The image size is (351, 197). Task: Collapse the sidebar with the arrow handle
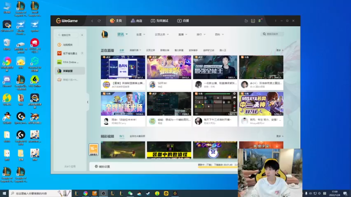88,102
